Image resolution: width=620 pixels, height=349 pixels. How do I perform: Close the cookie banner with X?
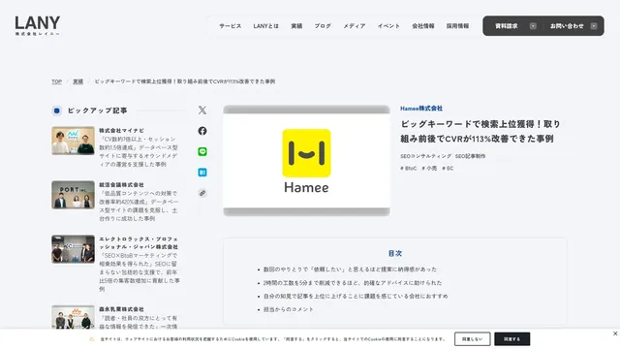[615, 333]
